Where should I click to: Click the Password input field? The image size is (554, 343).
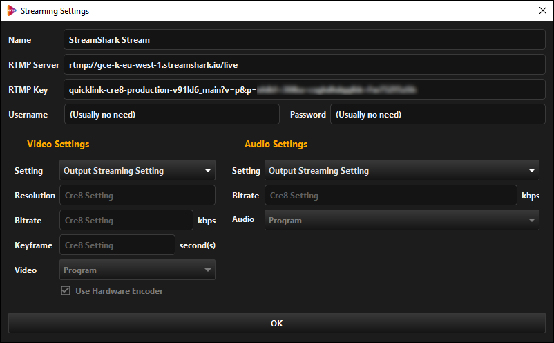click(437, 114)
